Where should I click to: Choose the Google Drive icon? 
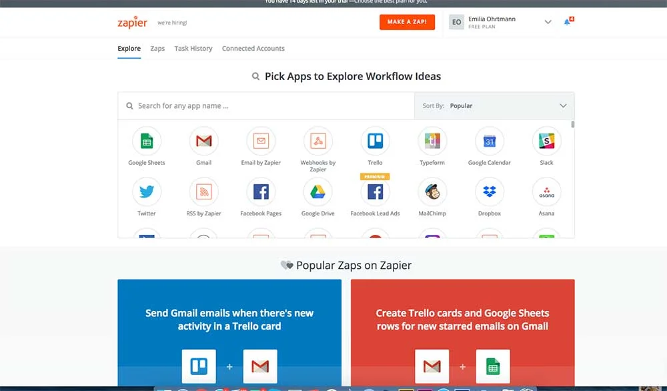[317, 191]
